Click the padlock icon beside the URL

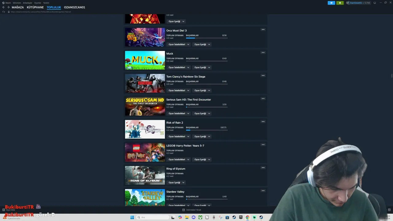9,12
